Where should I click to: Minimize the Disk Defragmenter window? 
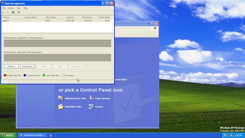[x=103, y=3]
